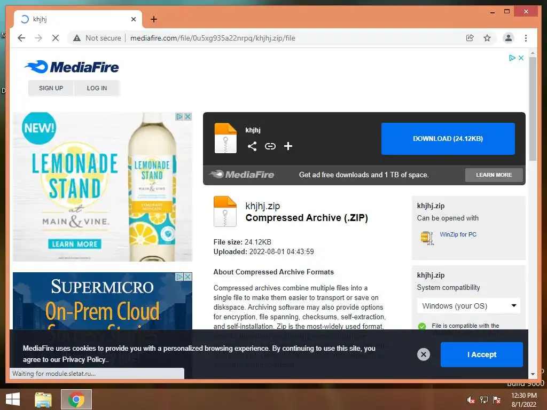Click the 'Can be opened with' label
This screenshot has height=410, width=547.
pos(448,218)
